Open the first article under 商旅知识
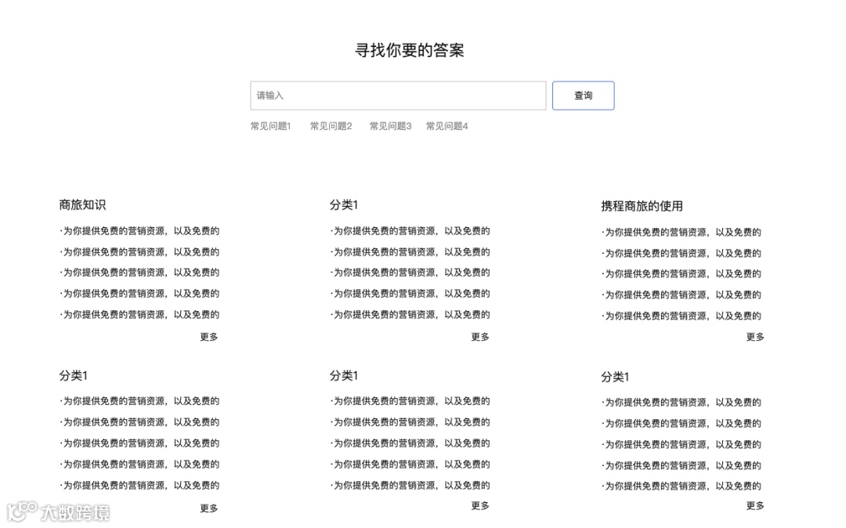The height and width of the screenshot is (528, 846). point(139,231)
